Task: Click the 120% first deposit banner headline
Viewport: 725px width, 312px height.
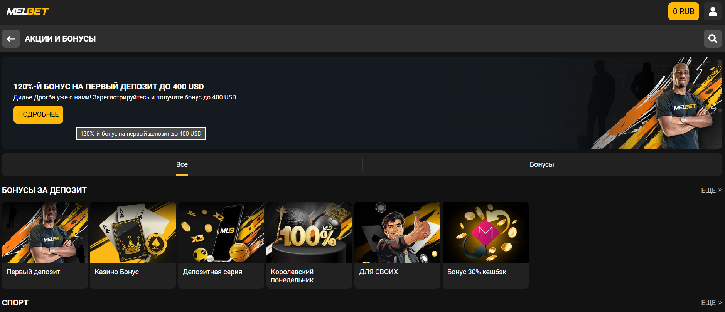Action: [x=108, y=87]
